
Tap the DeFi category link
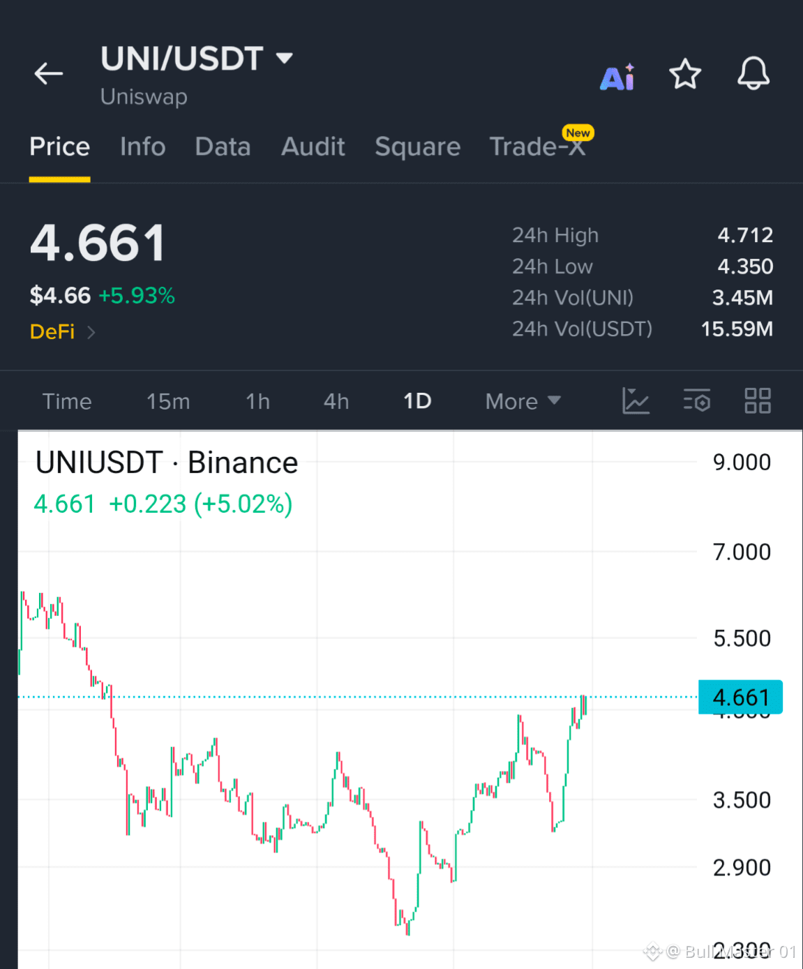pos(52,331)
